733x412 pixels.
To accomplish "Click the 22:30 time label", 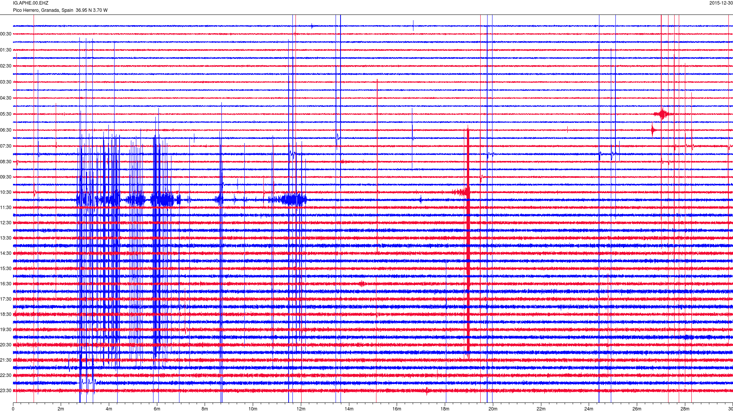I will click(6, 375).
